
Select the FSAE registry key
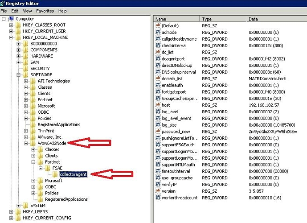point(57,168)
